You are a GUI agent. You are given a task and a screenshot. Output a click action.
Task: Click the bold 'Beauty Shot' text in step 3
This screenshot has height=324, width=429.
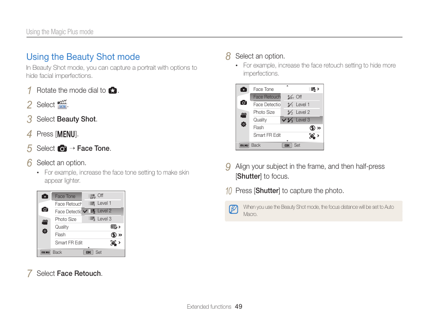click(76, 119)
